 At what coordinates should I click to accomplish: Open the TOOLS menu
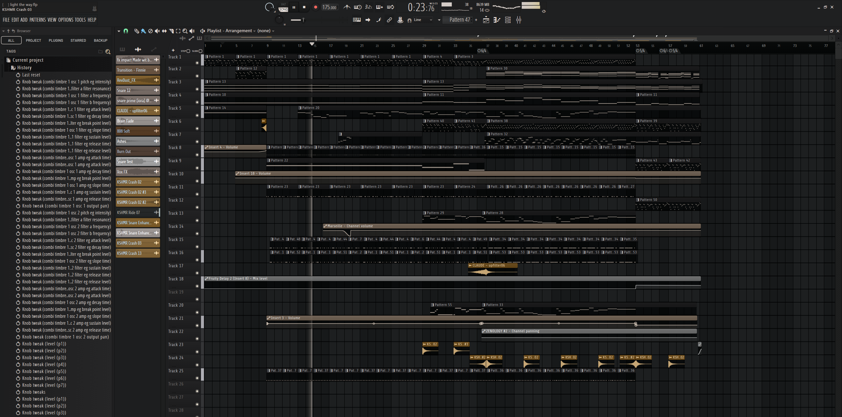click(80, 20)
